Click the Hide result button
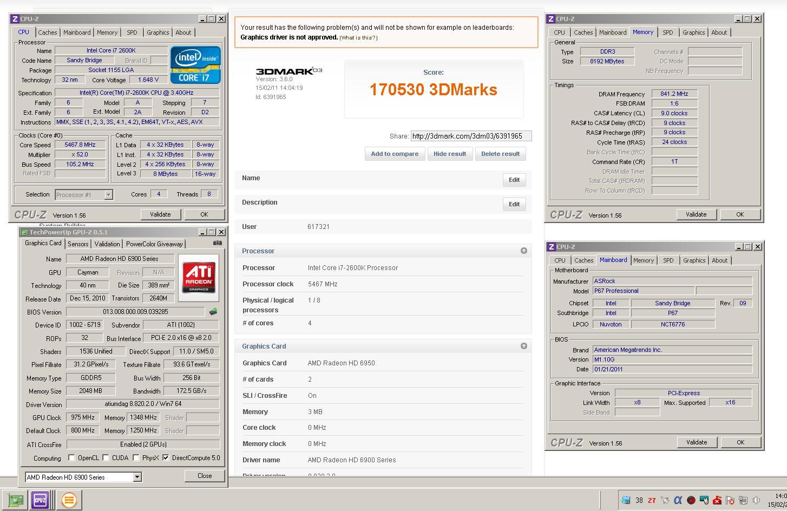Viewport: 787px width, 511px height. tap(450, 154)
